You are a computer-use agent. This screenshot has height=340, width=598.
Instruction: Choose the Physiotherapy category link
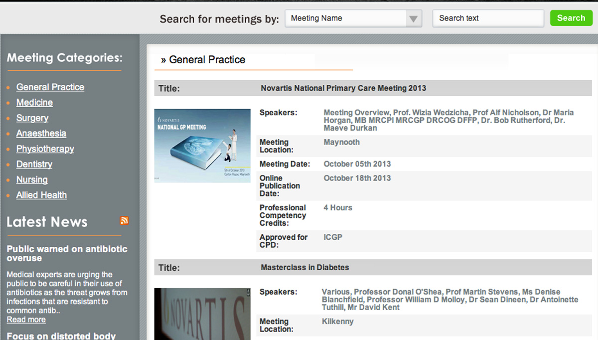coord(45,149)
